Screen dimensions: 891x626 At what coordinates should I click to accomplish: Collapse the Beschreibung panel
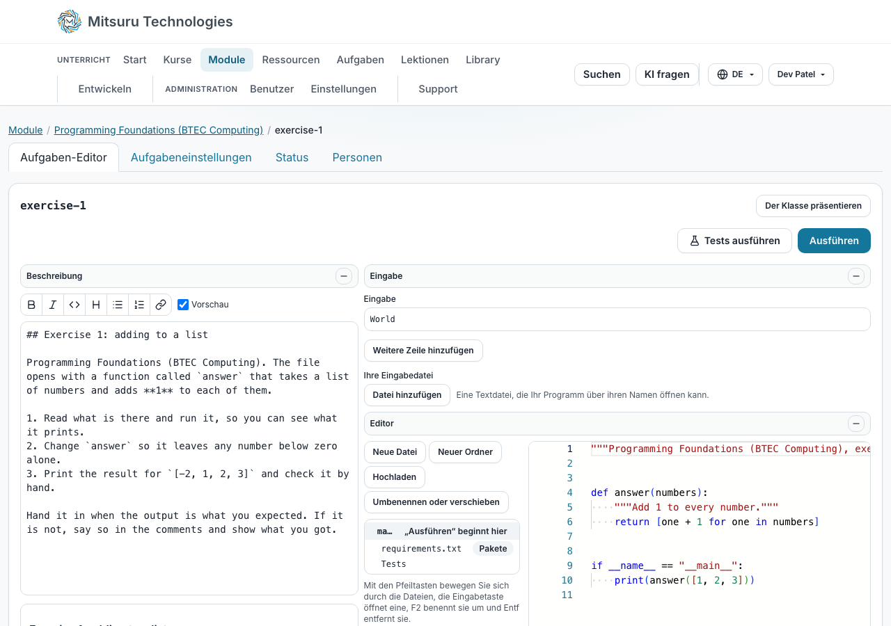[344, 276]
